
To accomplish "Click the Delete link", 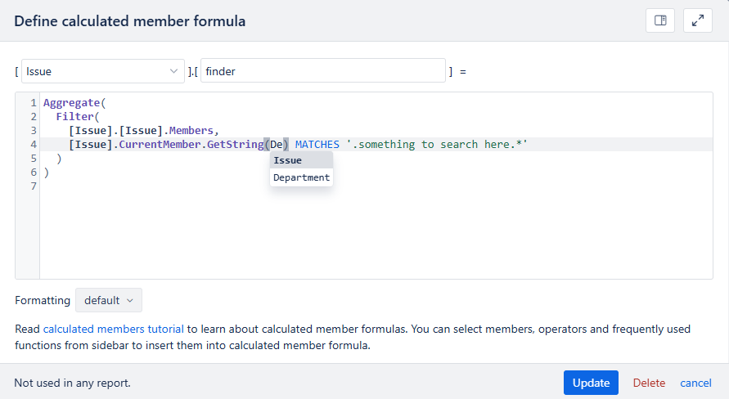I will [x=649, y=383].
